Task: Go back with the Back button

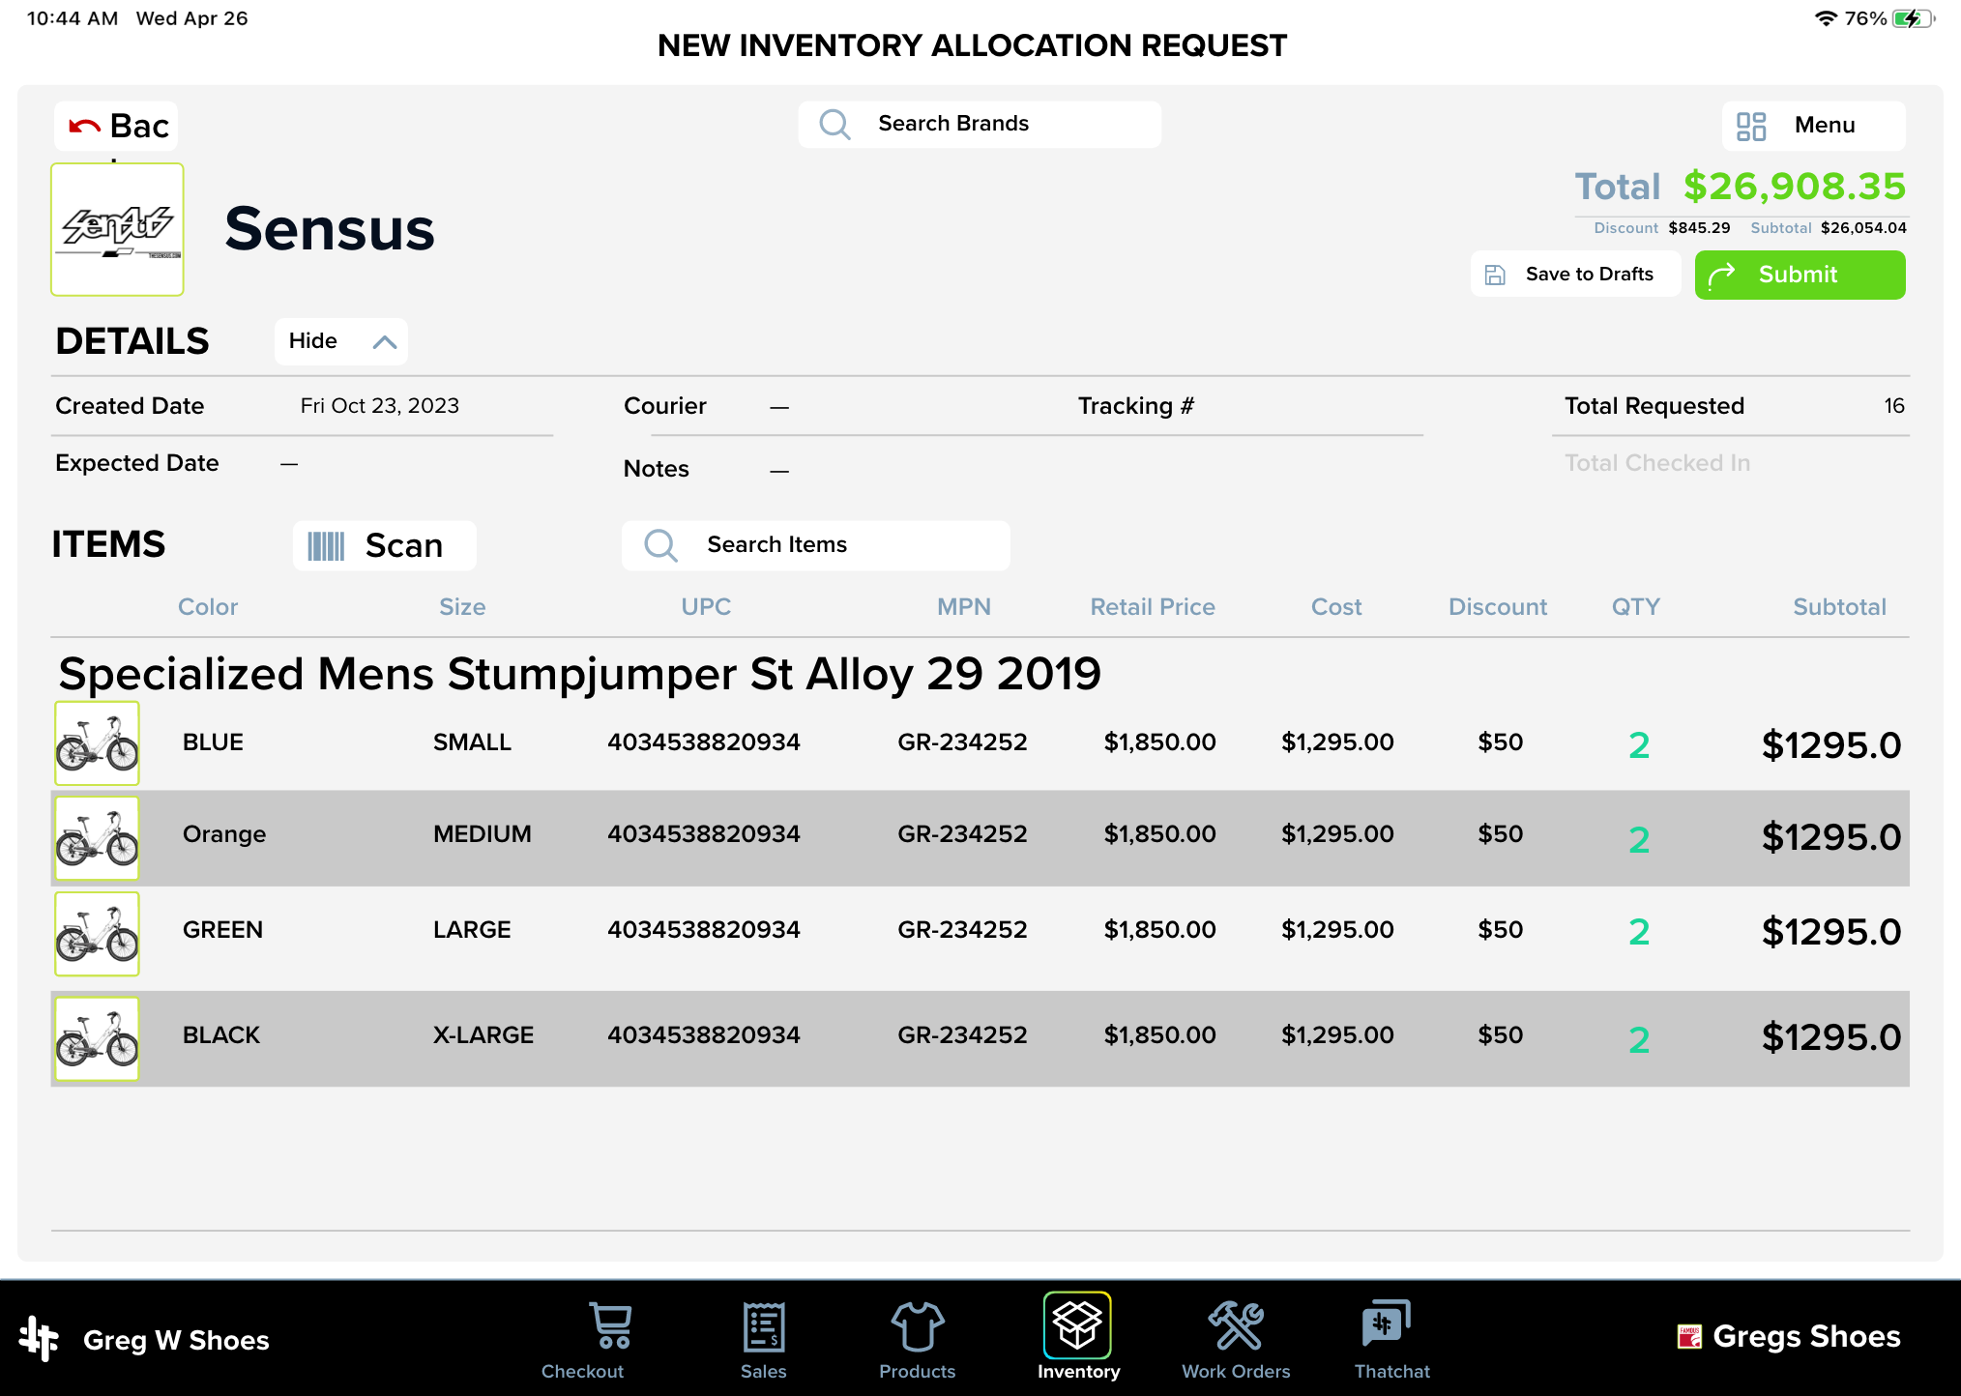Action: 117,127
